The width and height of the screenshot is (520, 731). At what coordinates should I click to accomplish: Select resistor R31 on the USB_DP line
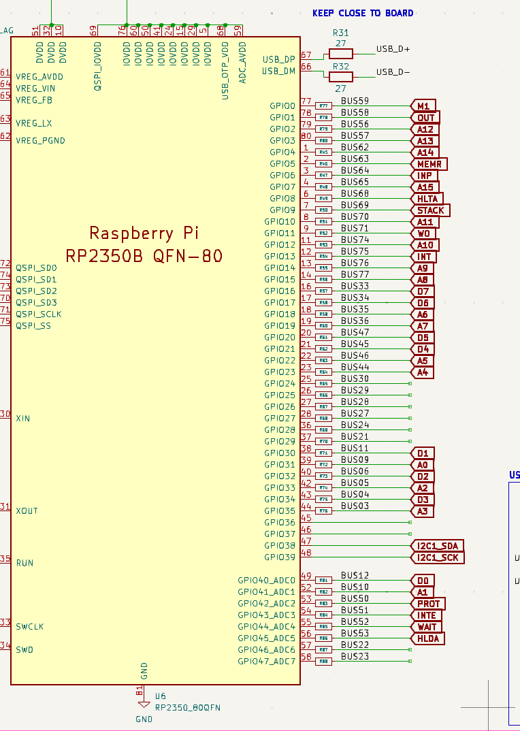(340, 54)
